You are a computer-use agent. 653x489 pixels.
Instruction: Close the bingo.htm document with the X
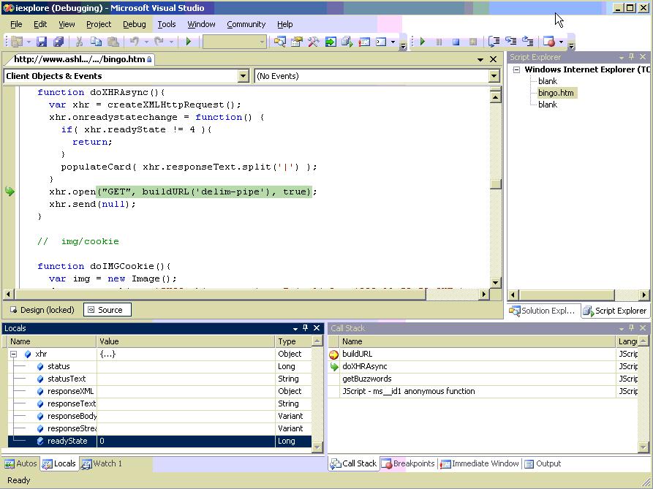(494, 59)
